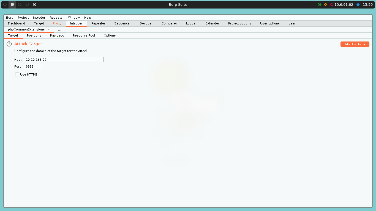Open a new attack tab with ellipsis

59,29
